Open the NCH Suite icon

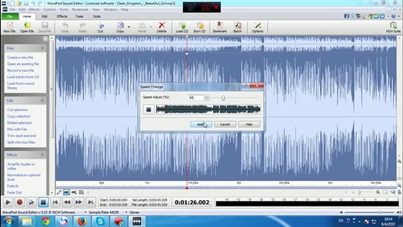393,27
